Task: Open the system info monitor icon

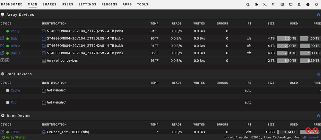Action: [291, 4]
